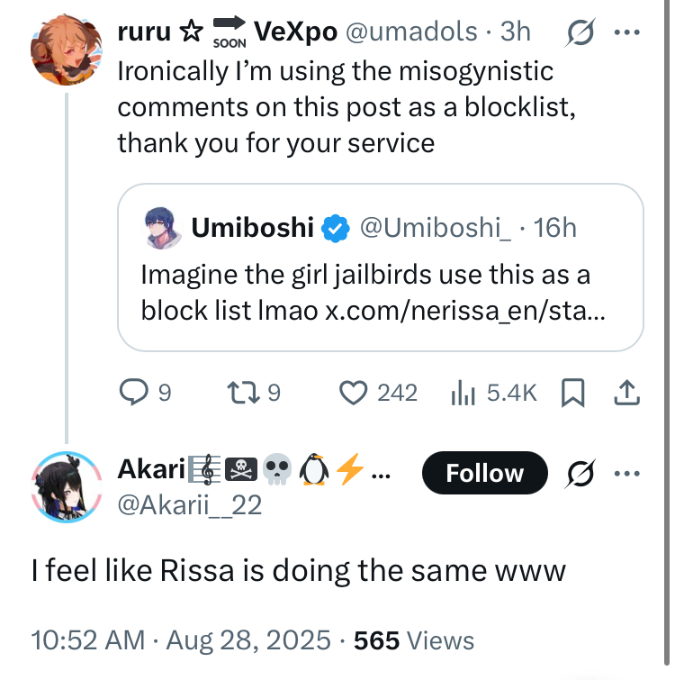The height and width of the screenshot is (680, 675).
Task: Open more options menu for Akari's reply
Action: pyautogui.click(x=625, y=473)
